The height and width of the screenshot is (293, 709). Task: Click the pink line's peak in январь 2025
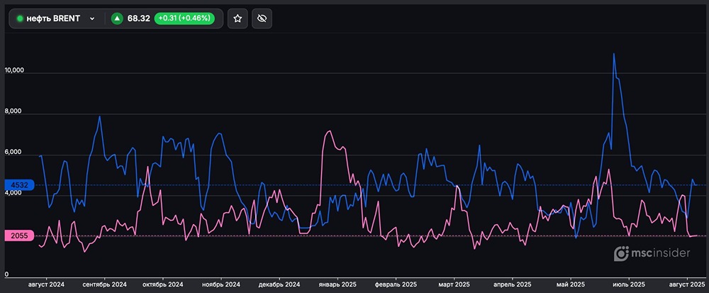[328, 131]
